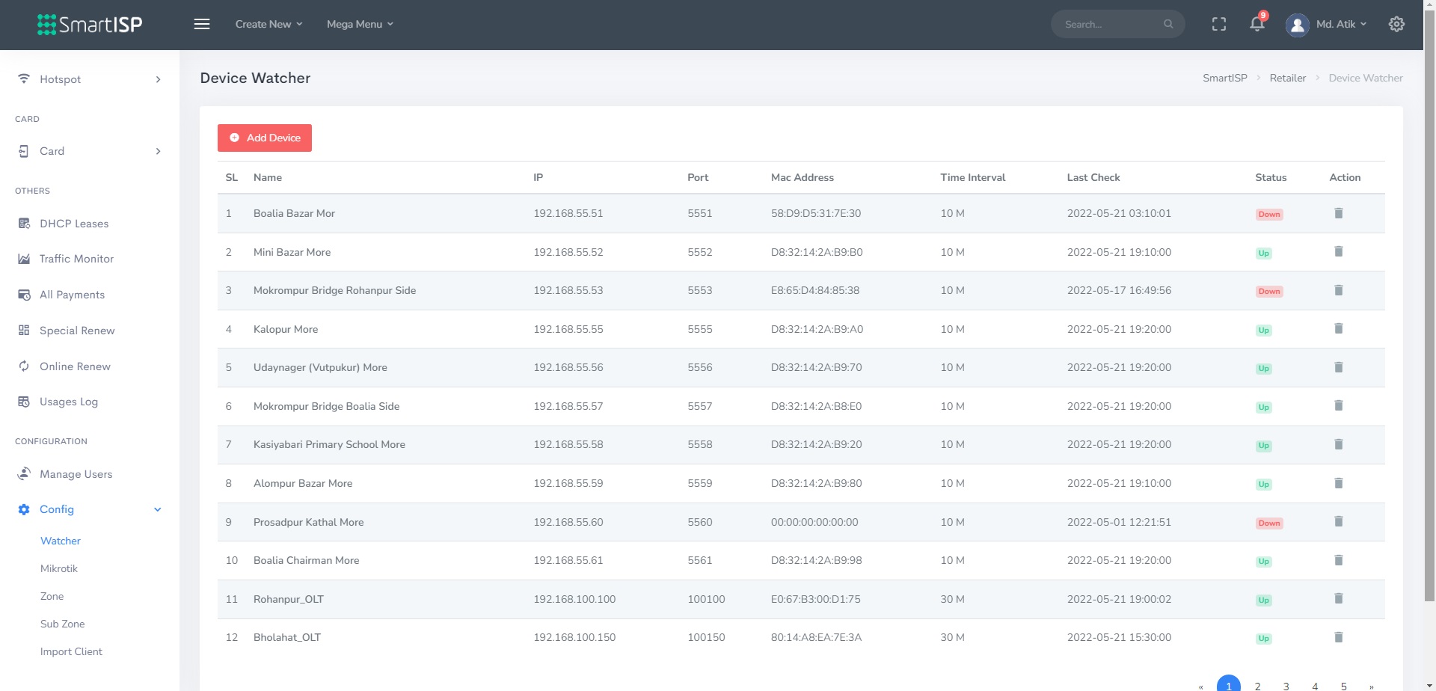Open the Create New dropdown
The width and height of the screenshot is (1436, 691).
(x=269, y=24)
